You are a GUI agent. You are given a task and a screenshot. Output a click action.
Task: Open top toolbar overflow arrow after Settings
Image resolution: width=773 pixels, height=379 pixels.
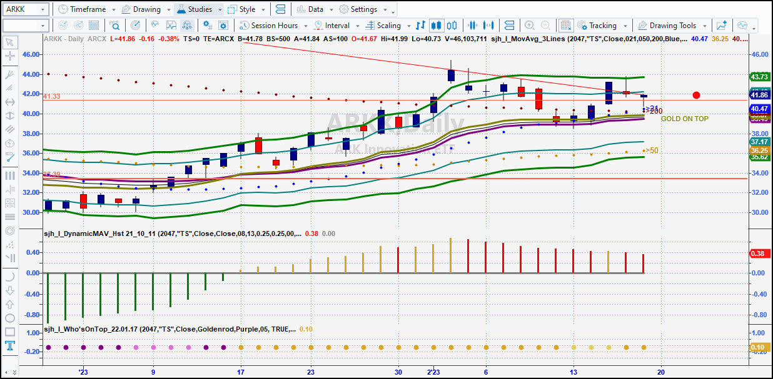point(393,12)
